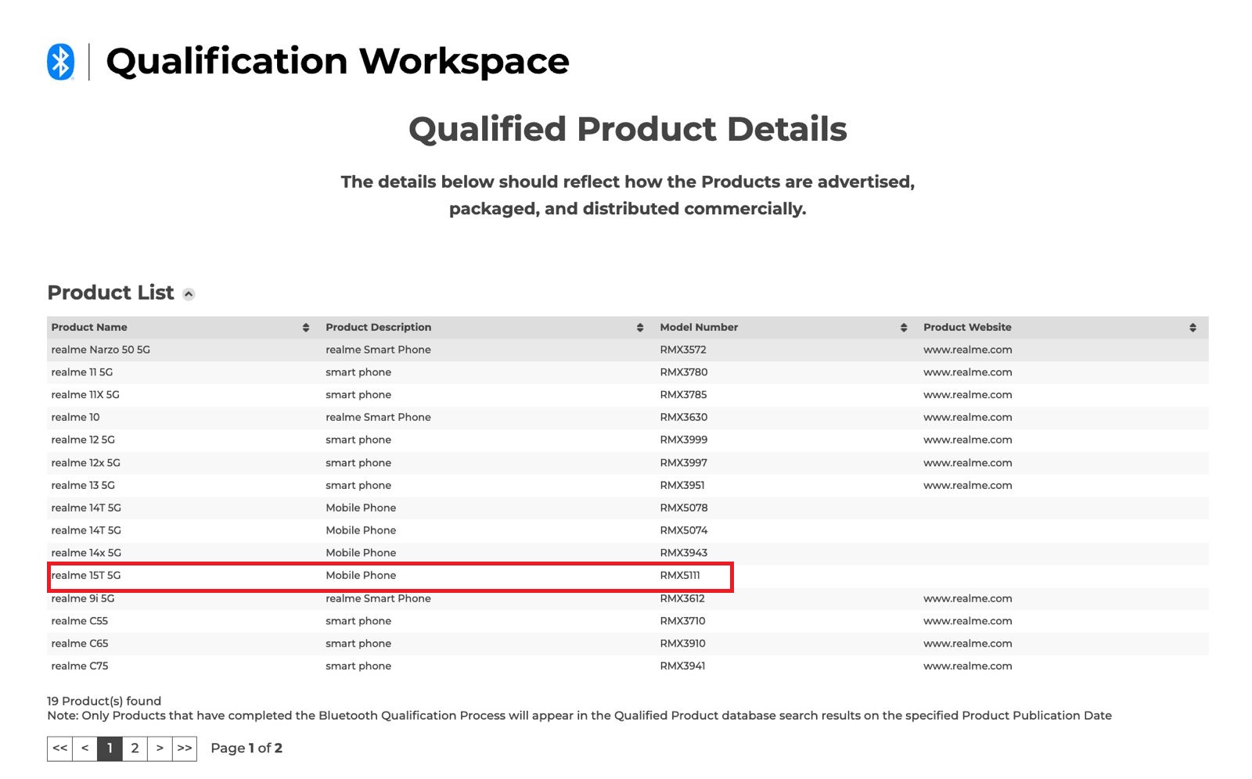This screenshot has width=1252, height=779.
Task: Go to previous page of results
Action: coord(85,748)
